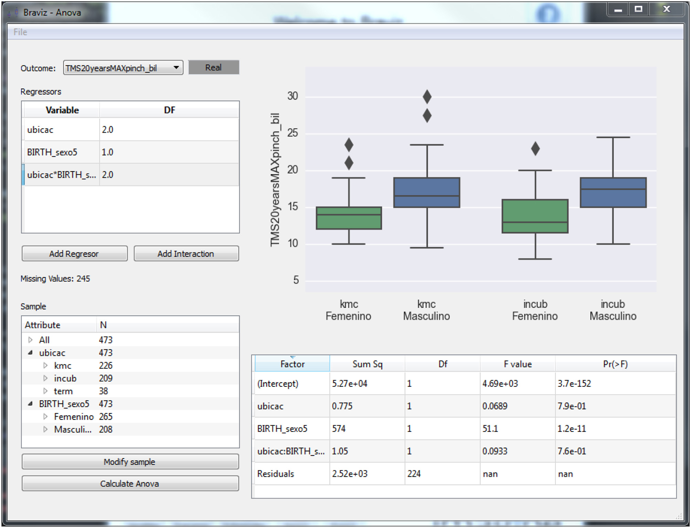691x528 pixels.
Task: Click the incub Masculino blue boxplot
Action: point(613,192)
